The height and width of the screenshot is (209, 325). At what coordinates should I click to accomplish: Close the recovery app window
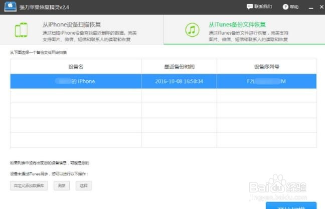tap(321, 7)
